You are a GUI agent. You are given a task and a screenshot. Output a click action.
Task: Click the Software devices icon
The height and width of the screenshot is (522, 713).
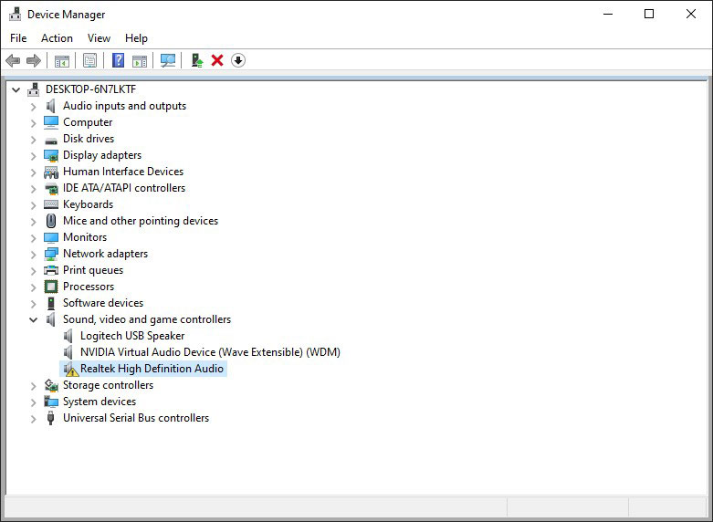click(51, 303)
